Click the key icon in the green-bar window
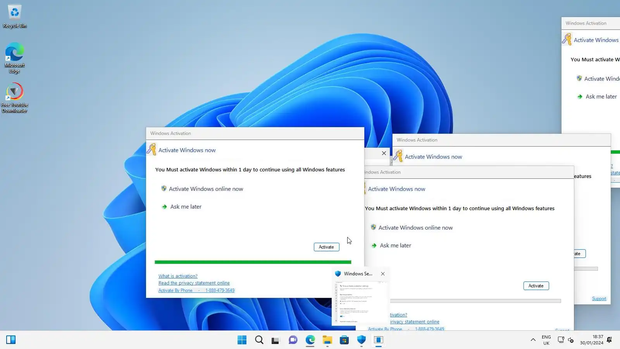 pyautogui.click(x=152, y=149)
